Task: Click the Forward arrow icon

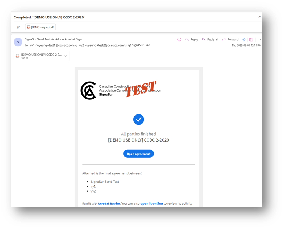Action: click(224, 39)
